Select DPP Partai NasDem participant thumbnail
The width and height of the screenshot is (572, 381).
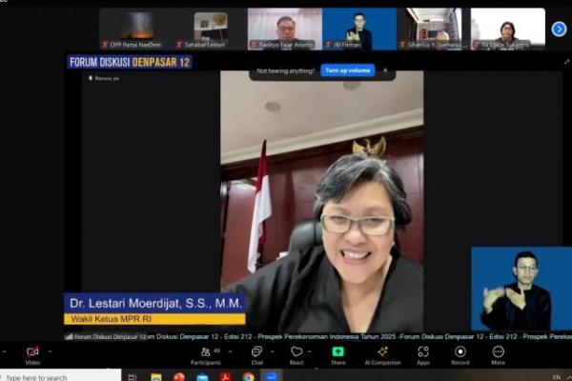tap(135, 29)
